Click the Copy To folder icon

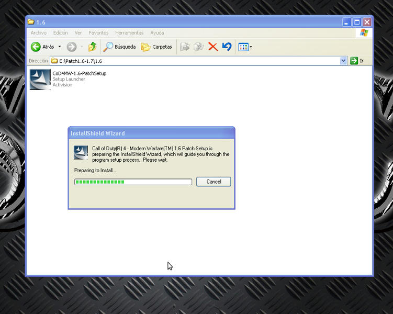[199, 47]
